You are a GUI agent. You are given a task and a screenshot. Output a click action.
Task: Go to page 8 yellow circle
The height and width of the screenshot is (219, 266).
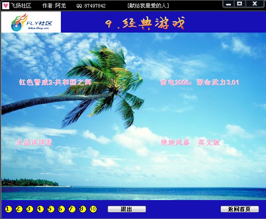pos(82,209)
